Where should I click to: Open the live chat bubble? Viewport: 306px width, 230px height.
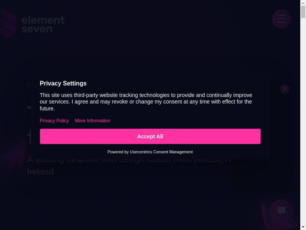[x=282, y=210]
